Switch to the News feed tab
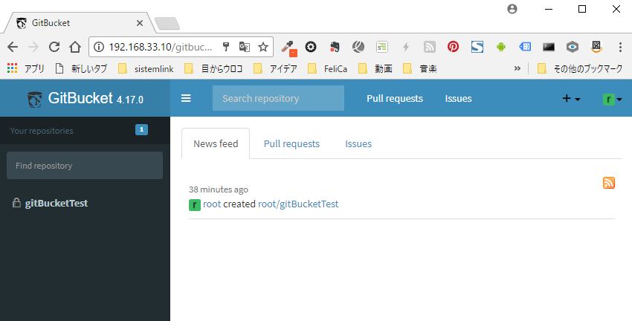This screenshot has height=321, width=632. click(x=216, y=144)
